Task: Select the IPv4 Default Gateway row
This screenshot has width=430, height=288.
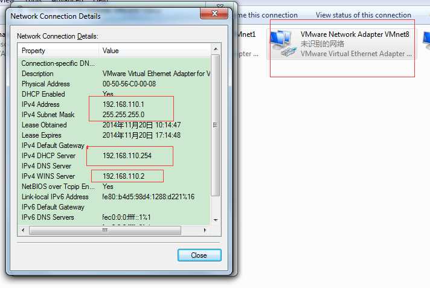Action: [x=114, y=146]
